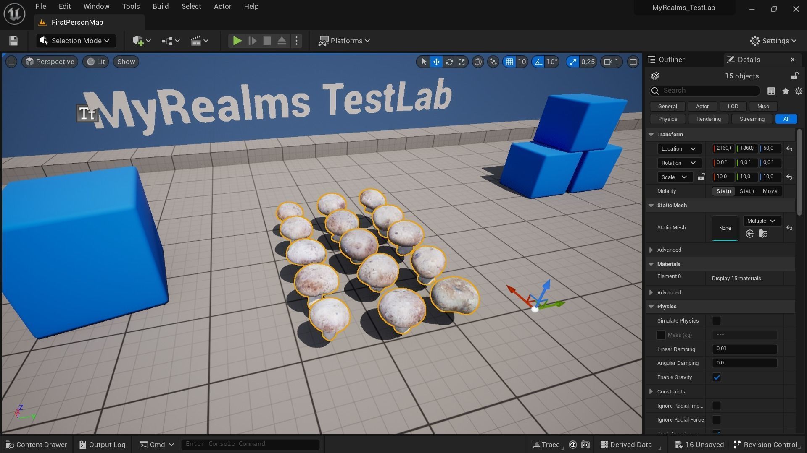
Task: Toggle rotation snap angle icon
Action: click(x=538, y=62)
